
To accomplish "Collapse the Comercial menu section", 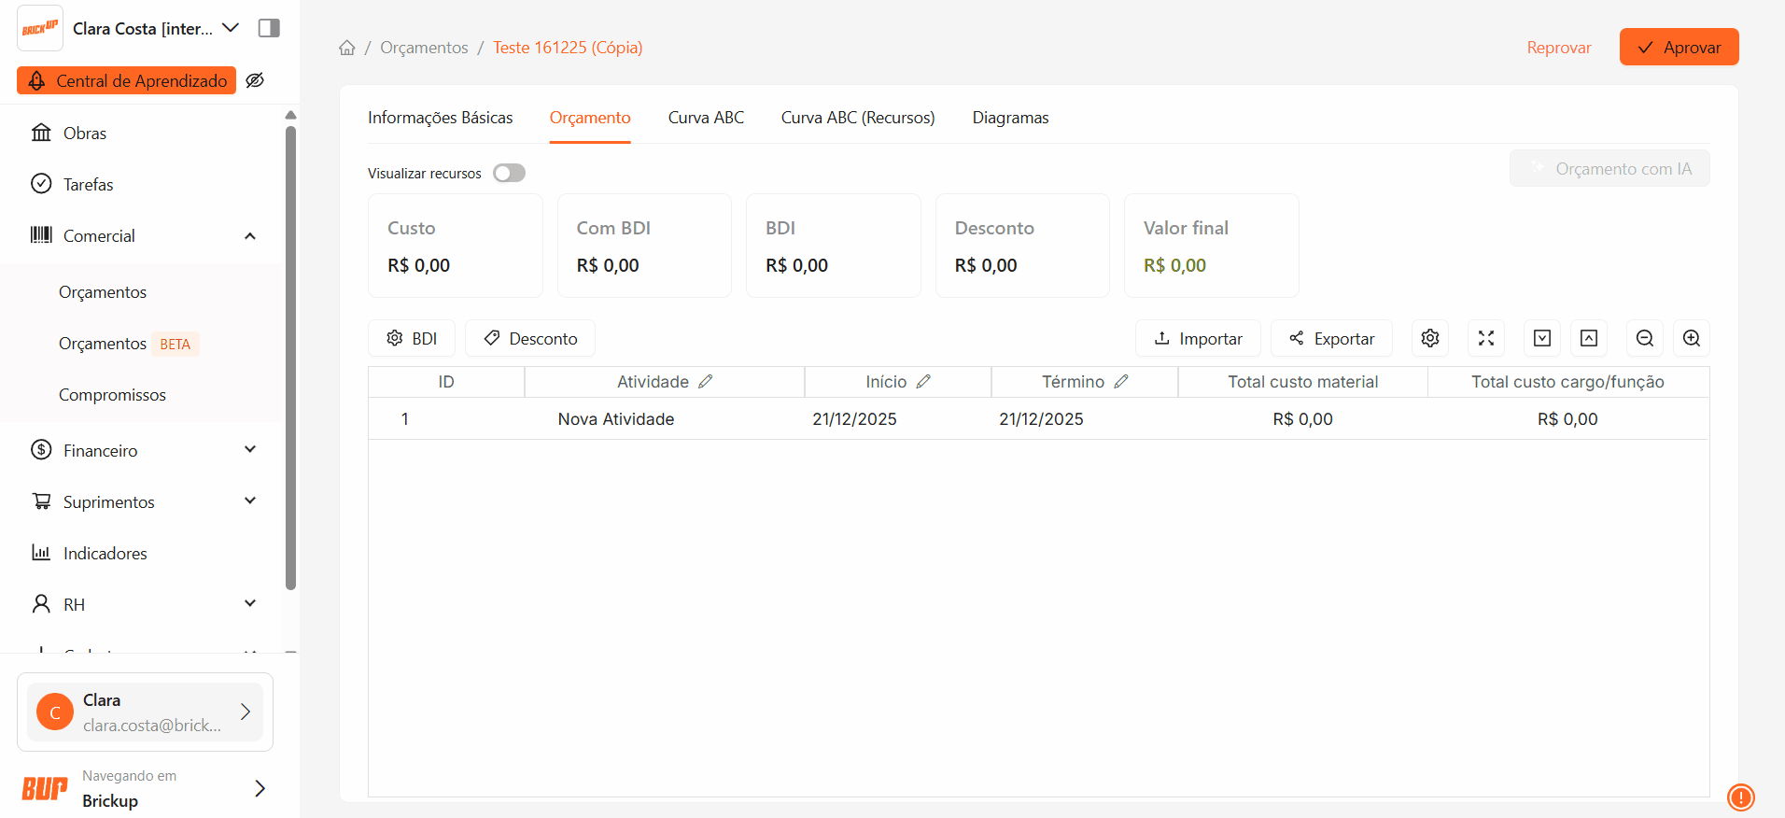I will click(x=250, y=236).
